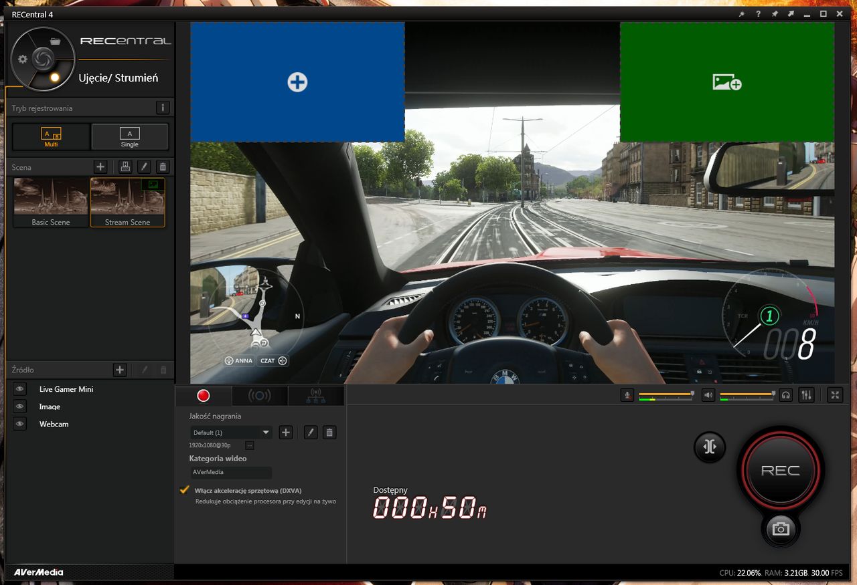857x585 pixels.
Task: Select the Webcam source row
Action: click(x=90, y=424)
